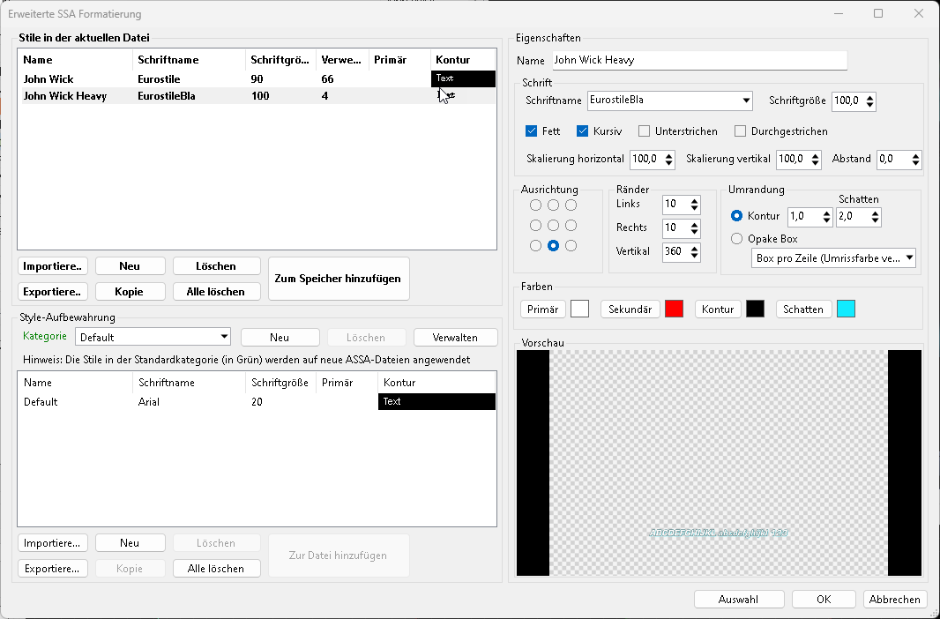Click Verwe... column header
940x619 pixels.
tap(342, 60)
